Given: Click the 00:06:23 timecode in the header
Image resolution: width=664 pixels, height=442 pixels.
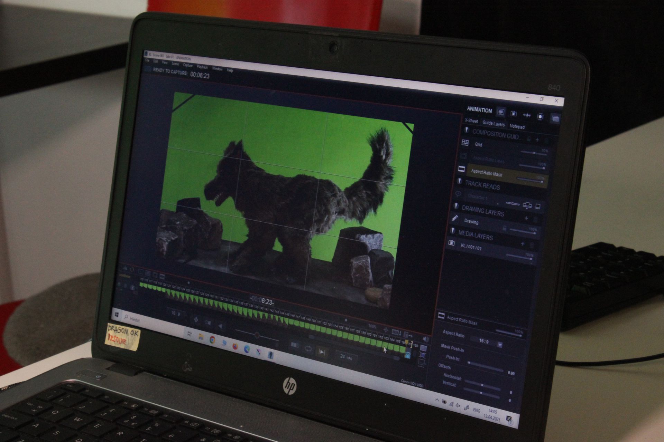Looking at the screenshot, I should (200, 75).
